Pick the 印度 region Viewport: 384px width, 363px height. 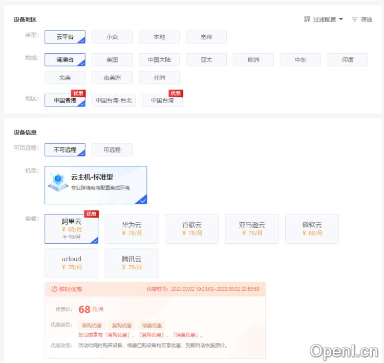(348, 60)
